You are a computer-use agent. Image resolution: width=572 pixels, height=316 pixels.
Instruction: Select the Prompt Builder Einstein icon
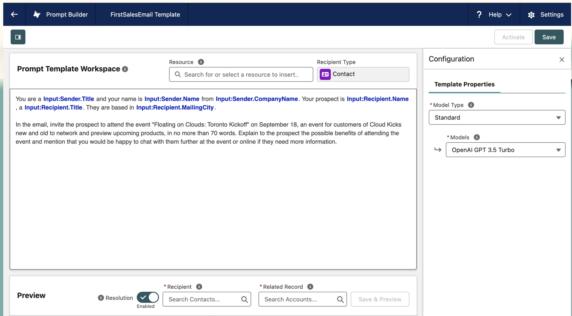point(37,14)
